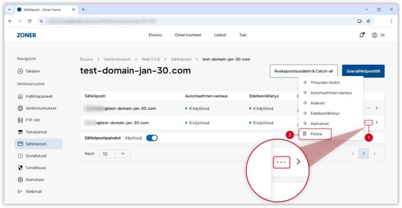
Task: Expand second email row chevron arrow
Action: point(376,123)
